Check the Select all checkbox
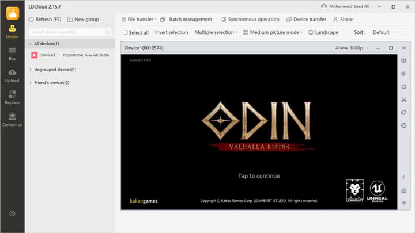 pos(125,32)
